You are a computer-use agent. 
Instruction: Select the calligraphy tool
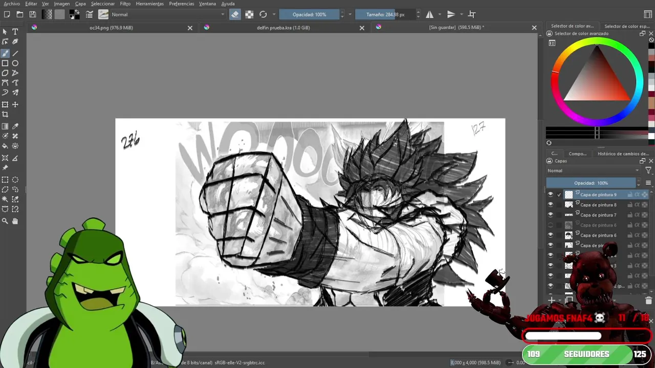(15, 42)
